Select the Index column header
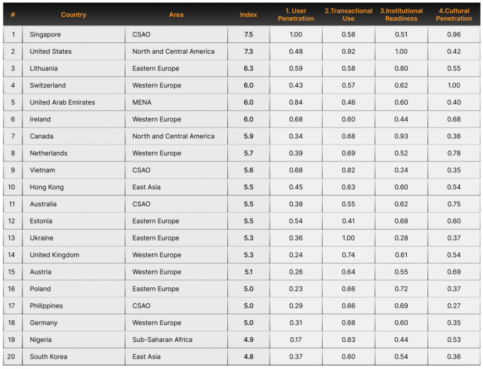Image resolution: width=483 pixels, height=369 pixels. [x=249, y=14]
